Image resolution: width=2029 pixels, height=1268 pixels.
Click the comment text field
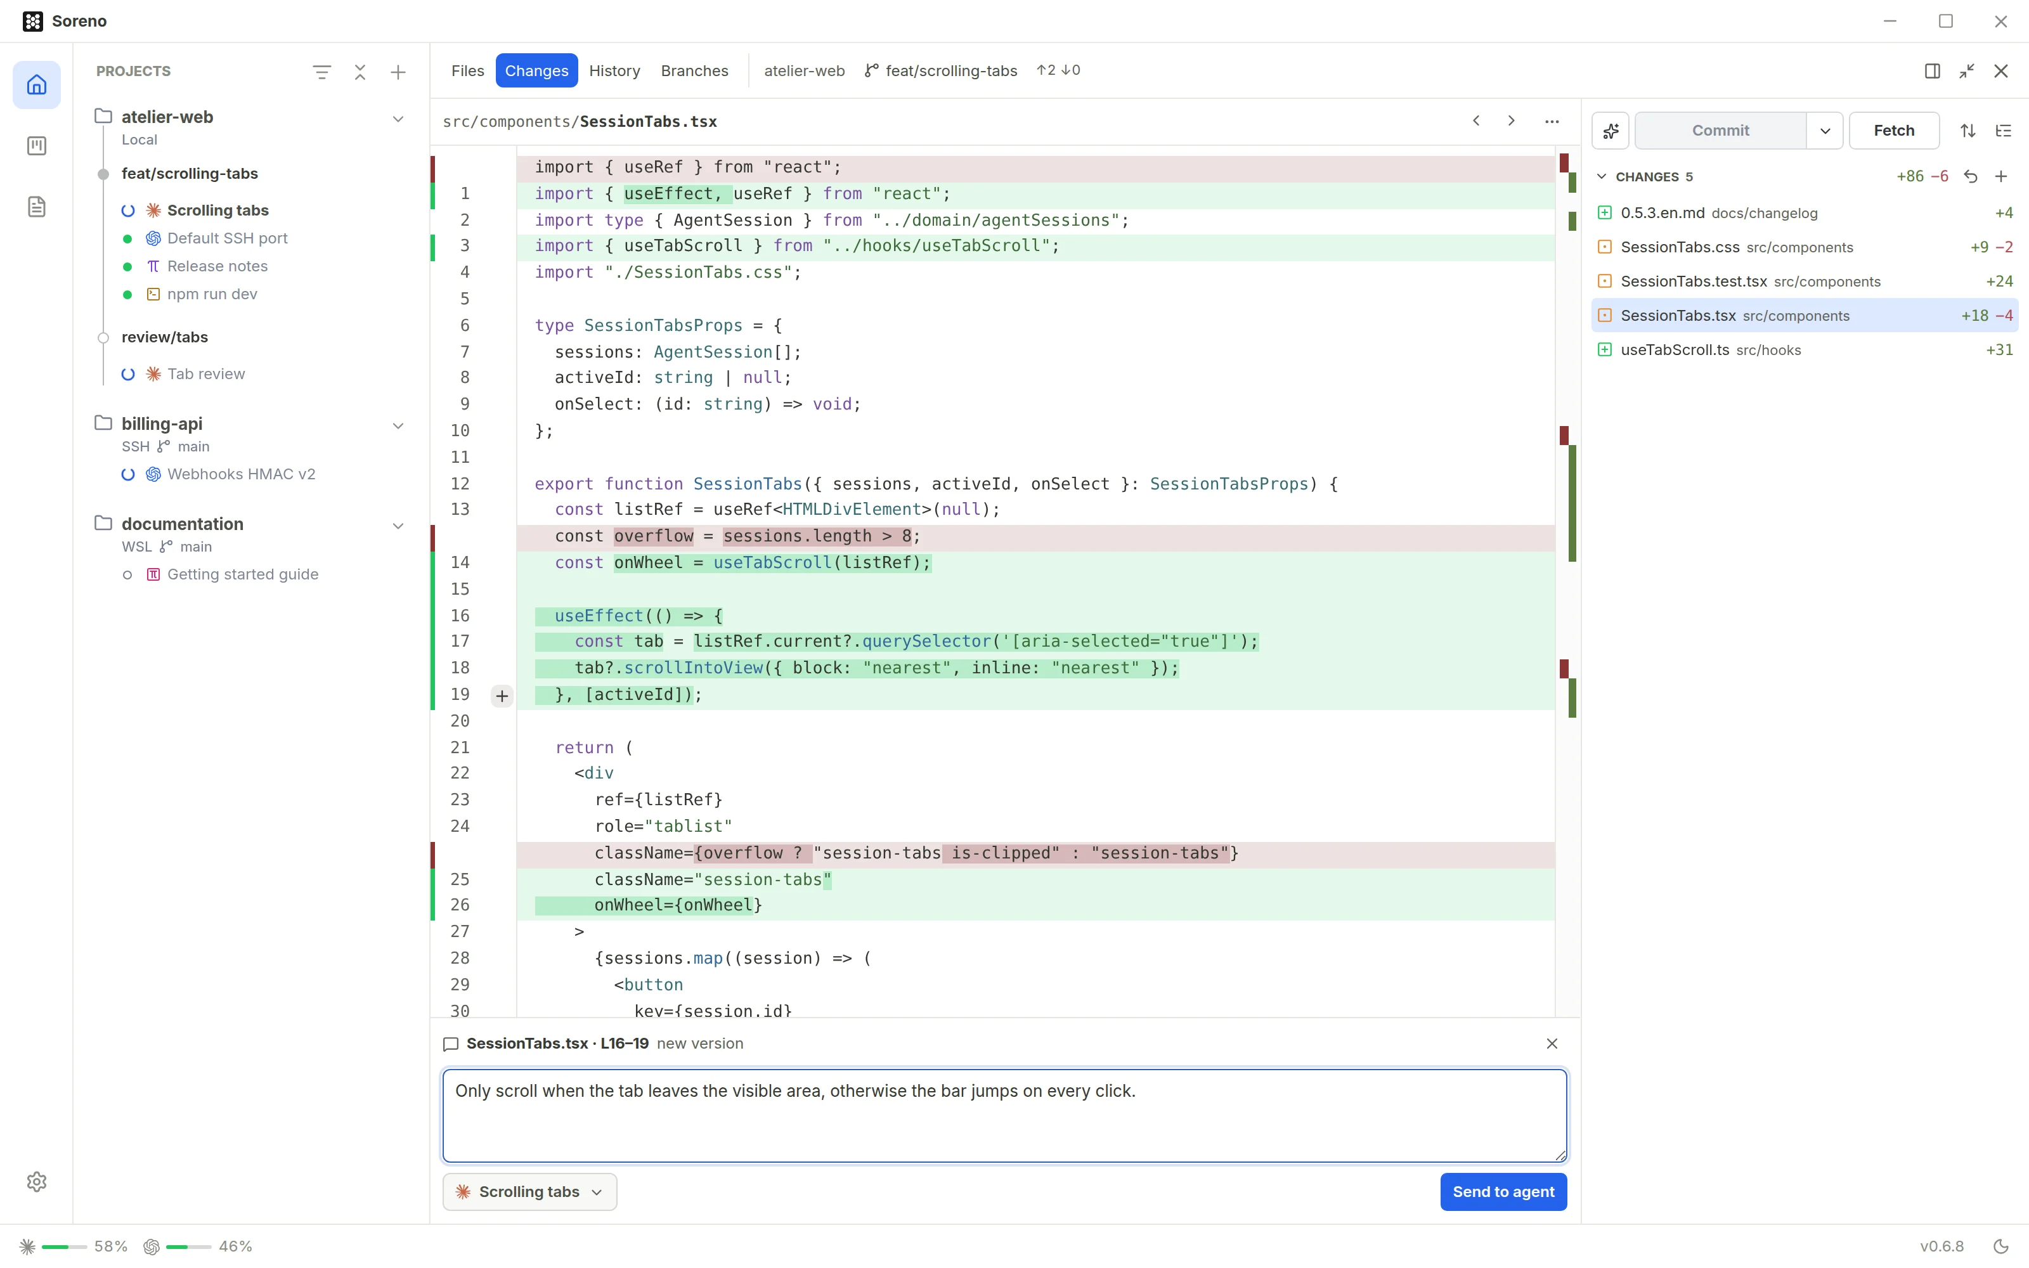(x=1004, y=1115)
